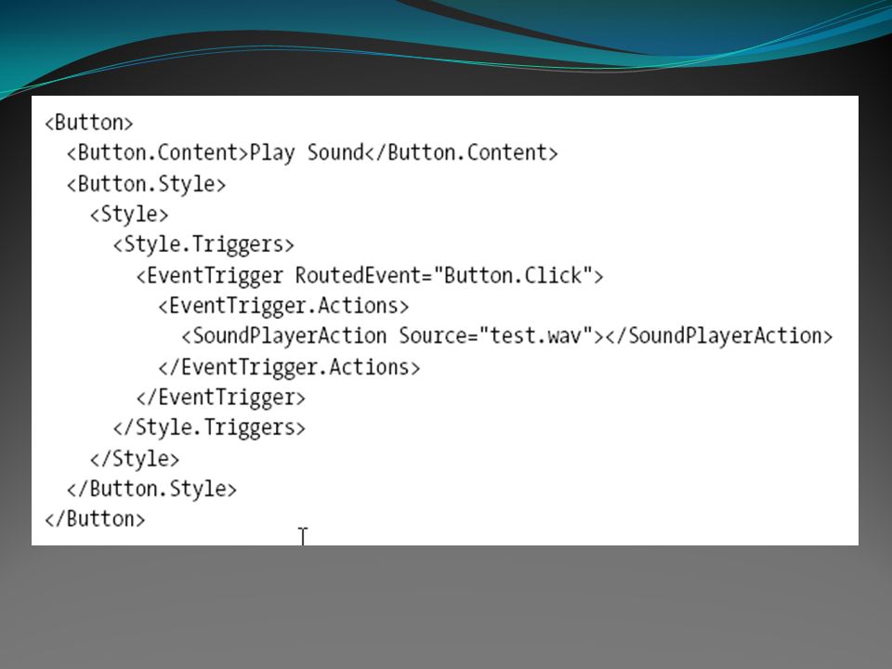
Task: Click the opening <Button> tag line
Action: [x=89, y=123]
